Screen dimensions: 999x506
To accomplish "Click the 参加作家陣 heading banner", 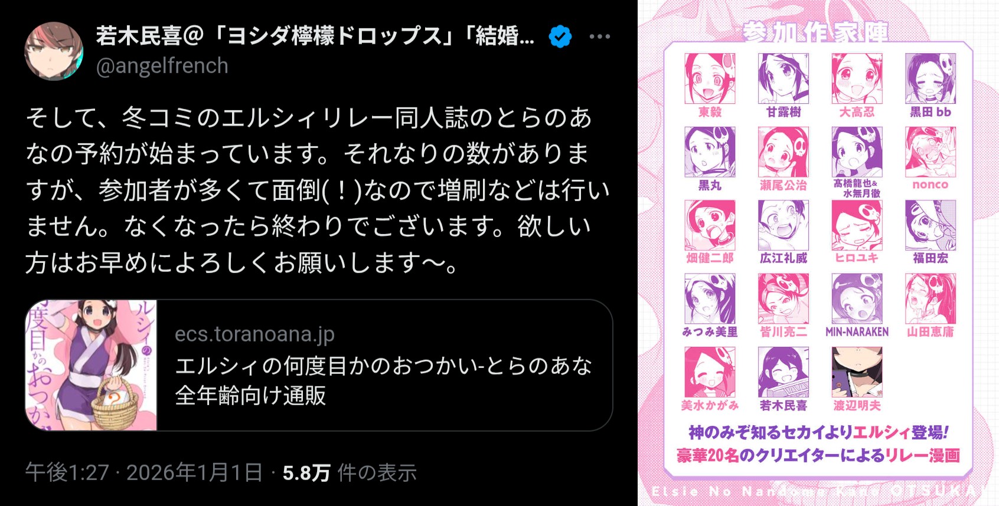I will (815, 32).
